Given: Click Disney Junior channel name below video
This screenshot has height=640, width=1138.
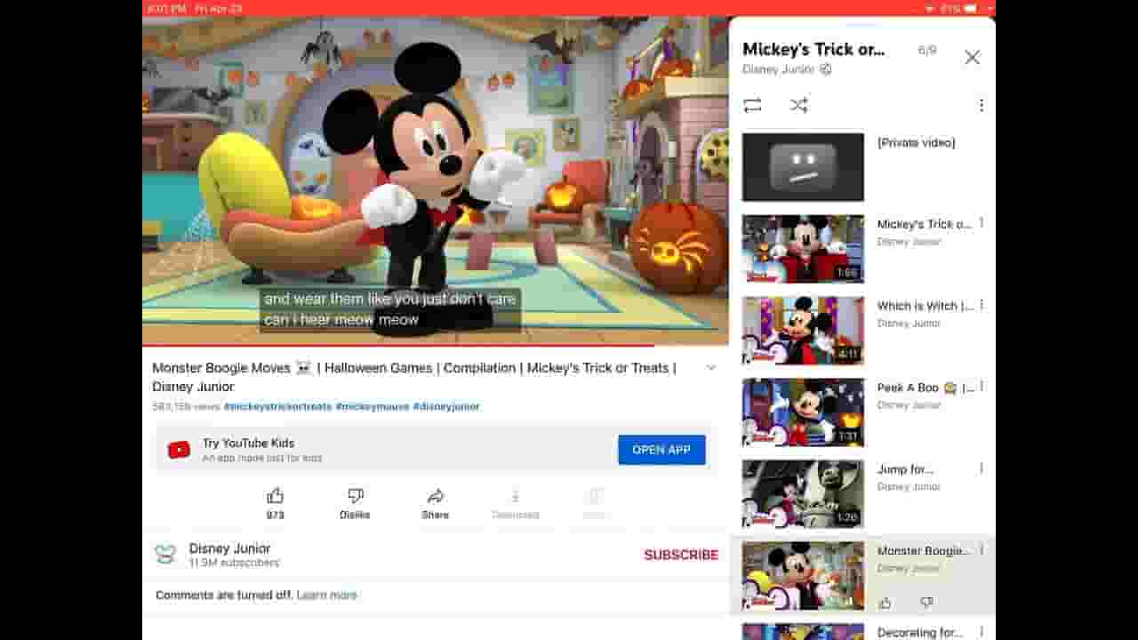Looking at the screenshot, I should (229, 548).
